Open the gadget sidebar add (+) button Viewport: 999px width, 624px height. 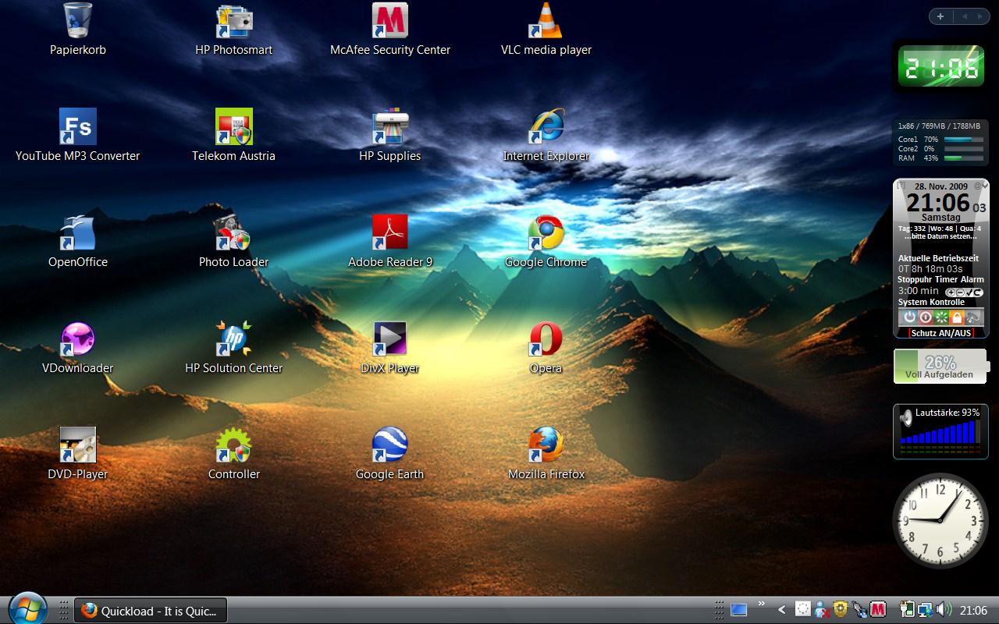940,16
